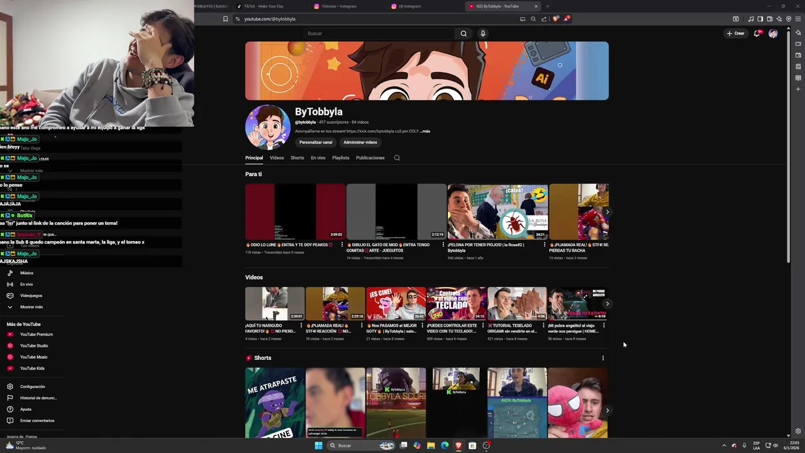Open Microsoft Edge from taskbar
Image resolution: width=805 pixels, height=453 pixels.
[x=445, y=445]
